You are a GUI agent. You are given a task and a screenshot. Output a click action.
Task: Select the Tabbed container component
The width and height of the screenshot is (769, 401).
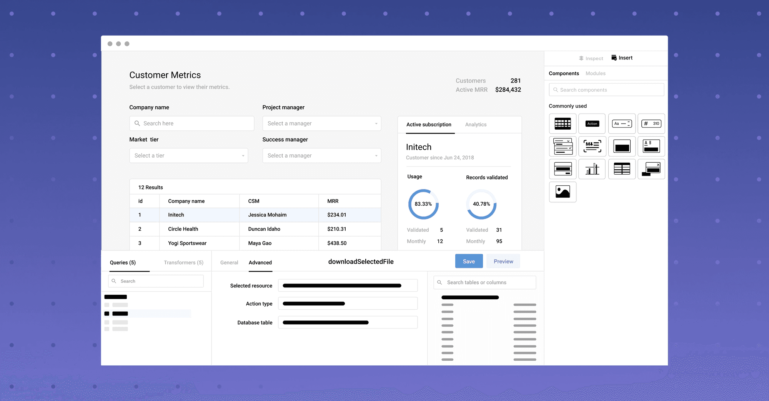point(651,146)
